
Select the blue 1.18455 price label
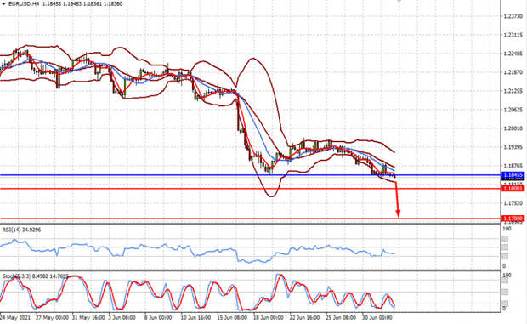(x=513, y=175)
